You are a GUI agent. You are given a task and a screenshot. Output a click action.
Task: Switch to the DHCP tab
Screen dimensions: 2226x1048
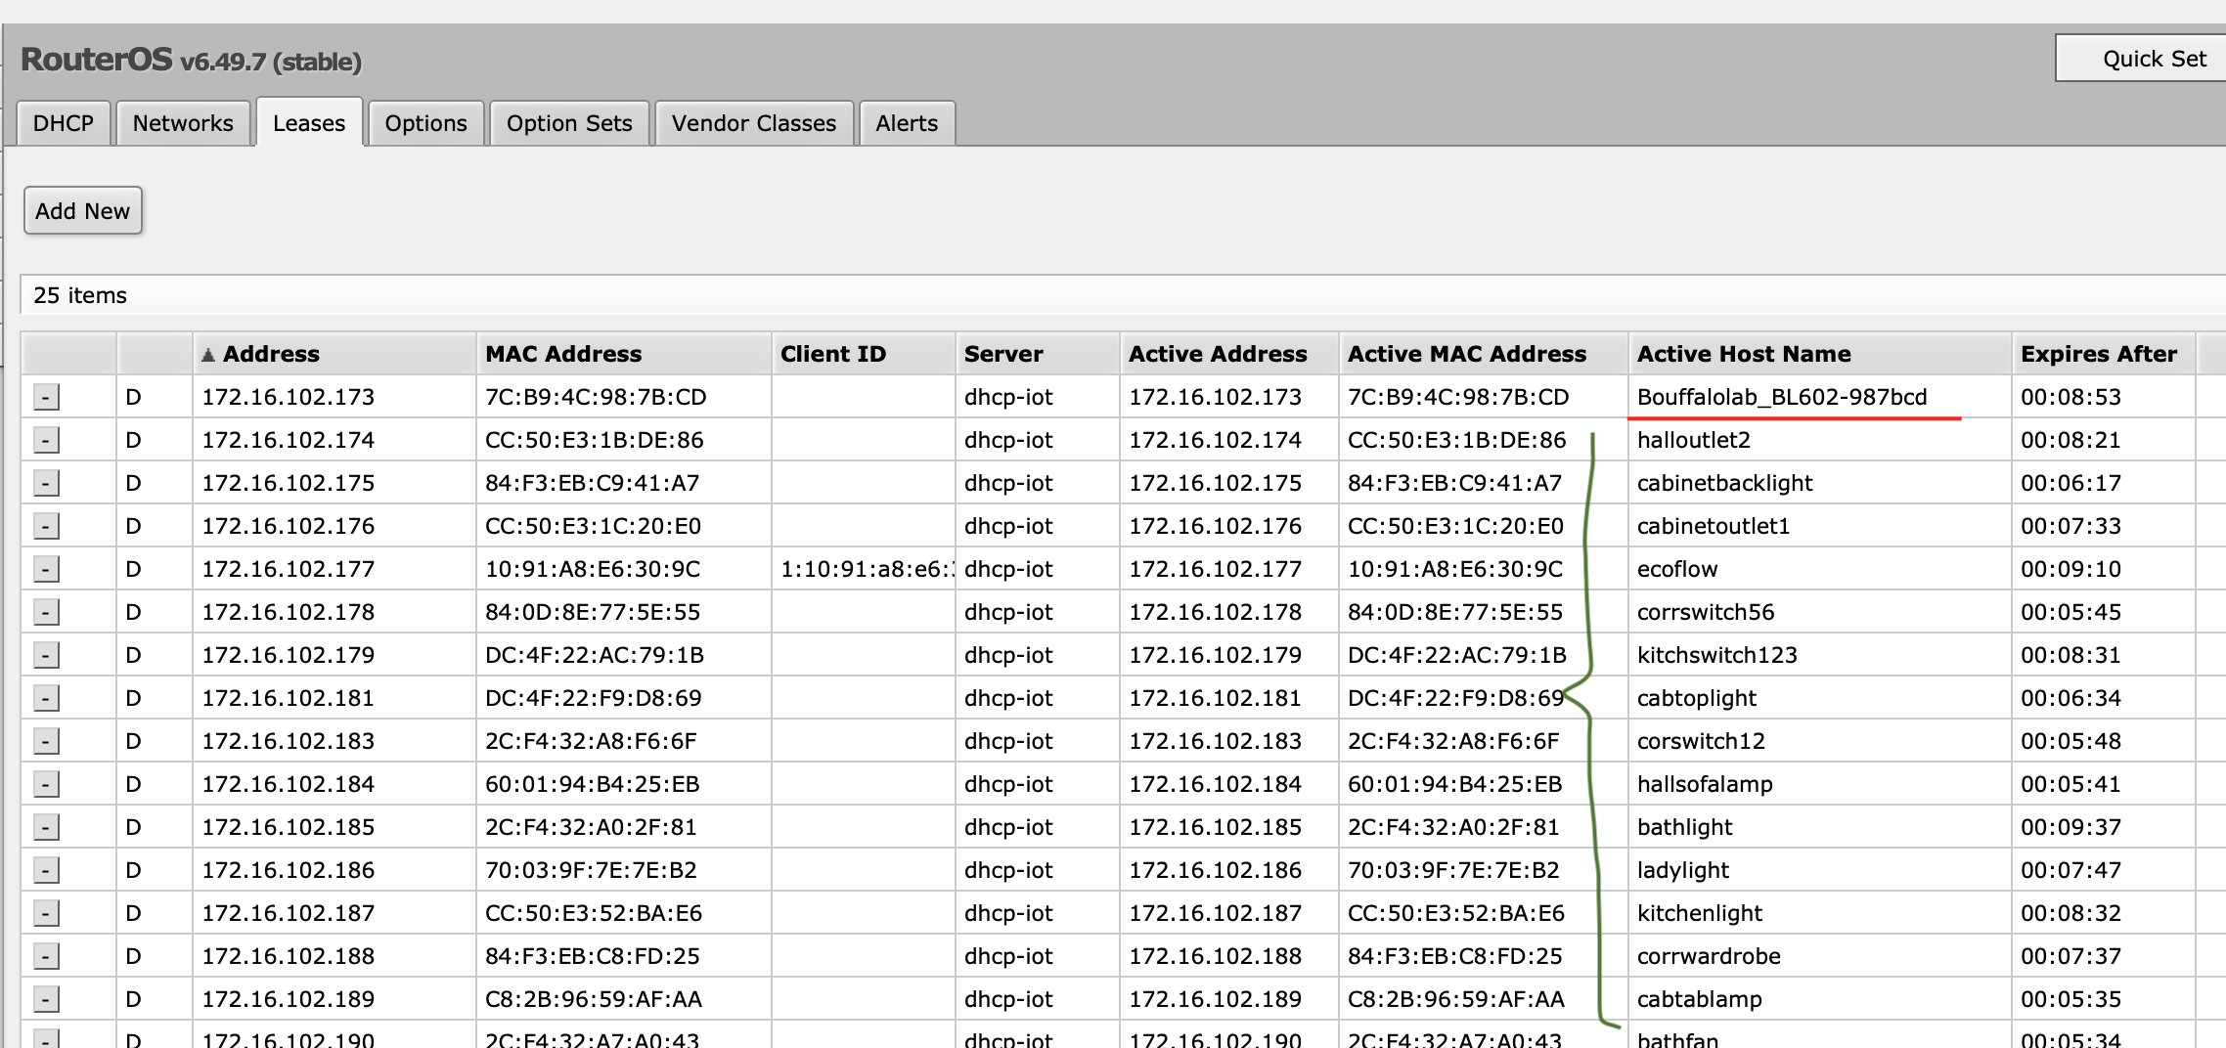(63, 122)
